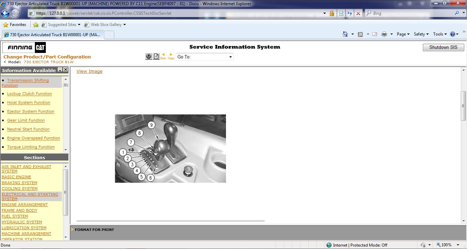Expand the Print options dropdown arrow
The height and width of the screenshot is (249, 467).
click(391, 34)
